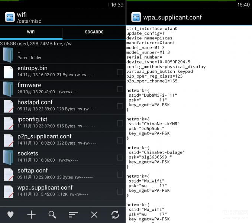
Task: Open search with the magnifier icon
Action: pos(52,215)
